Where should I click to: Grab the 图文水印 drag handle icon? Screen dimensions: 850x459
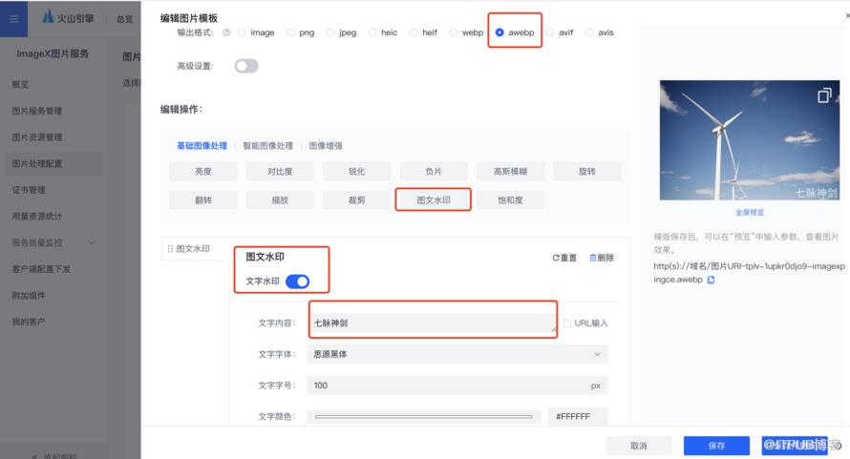pos(170,249)
